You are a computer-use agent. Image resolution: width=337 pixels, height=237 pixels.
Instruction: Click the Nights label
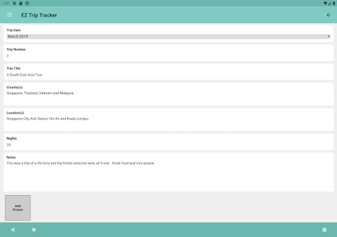[12, 139]
